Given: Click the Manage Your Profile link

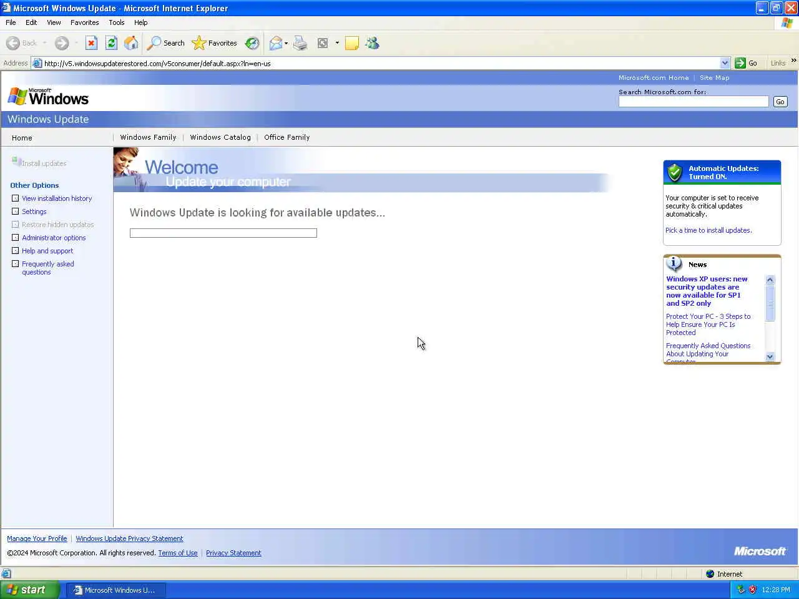Looking at the screenshot, I should pyautogui.click(x=37, y=538).
